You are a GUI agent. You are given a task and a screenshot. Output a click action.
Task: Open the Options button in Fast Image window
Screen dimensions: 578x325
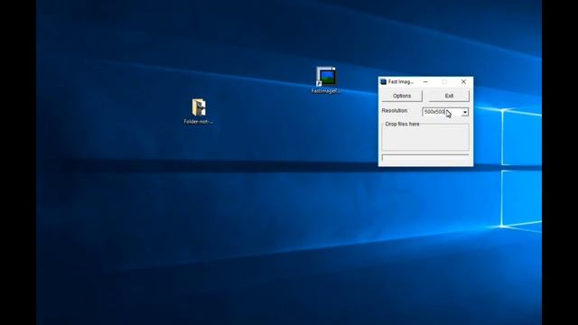[x=402, y=96]
